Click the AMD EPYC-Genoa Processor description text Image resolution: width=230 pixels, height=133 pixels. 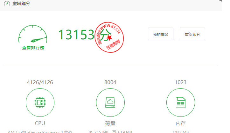(40, 131)
